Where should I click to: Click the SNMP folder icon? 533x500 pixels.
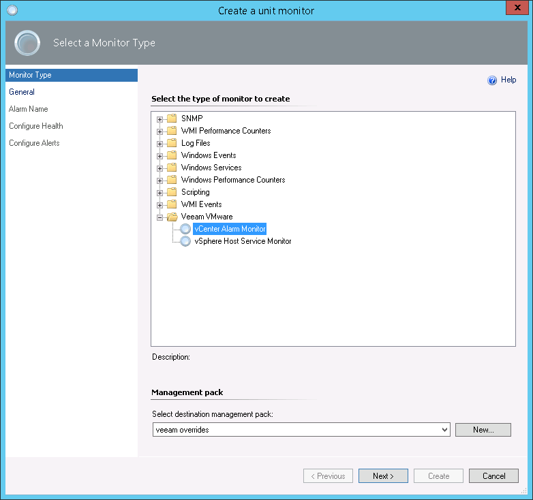point(172,119)
